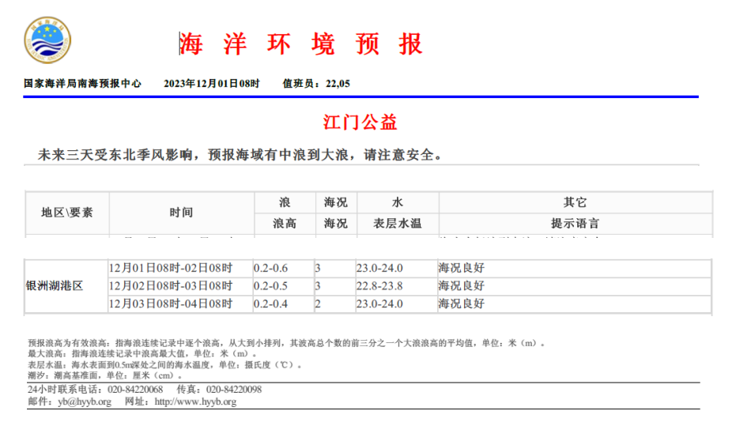
Task: Click the issue date 2023年12月01日08时
Action: (x=211, y=84)
